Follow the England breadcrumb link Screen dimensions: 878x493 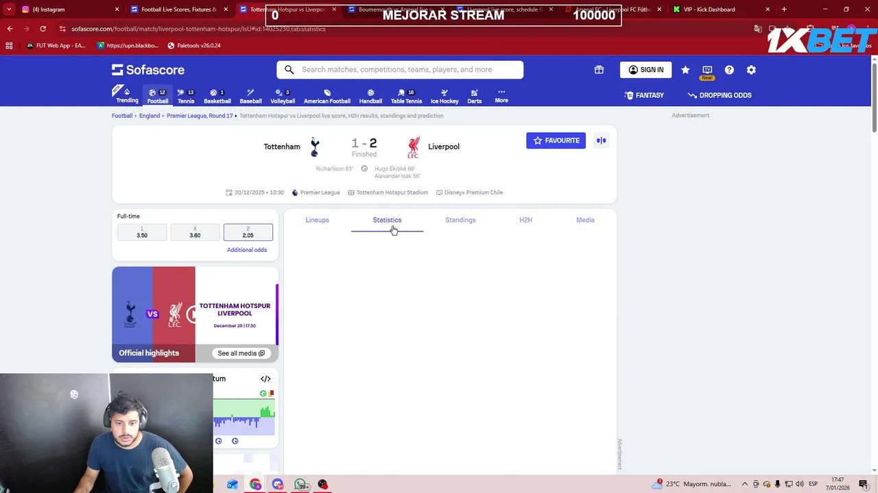[x=150, y=116]
